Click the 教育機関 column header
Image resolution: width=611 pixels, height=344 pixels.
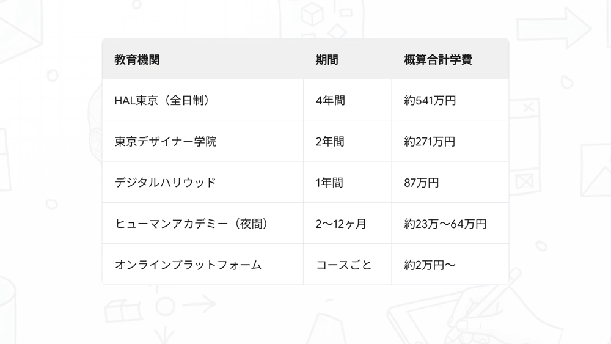pos(137,60)
